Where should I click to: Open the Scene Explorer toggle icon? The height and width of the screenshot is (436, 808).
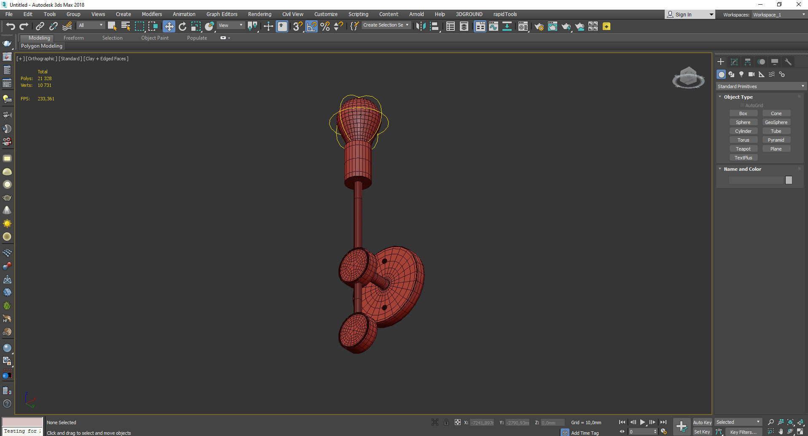click(450, 27)
